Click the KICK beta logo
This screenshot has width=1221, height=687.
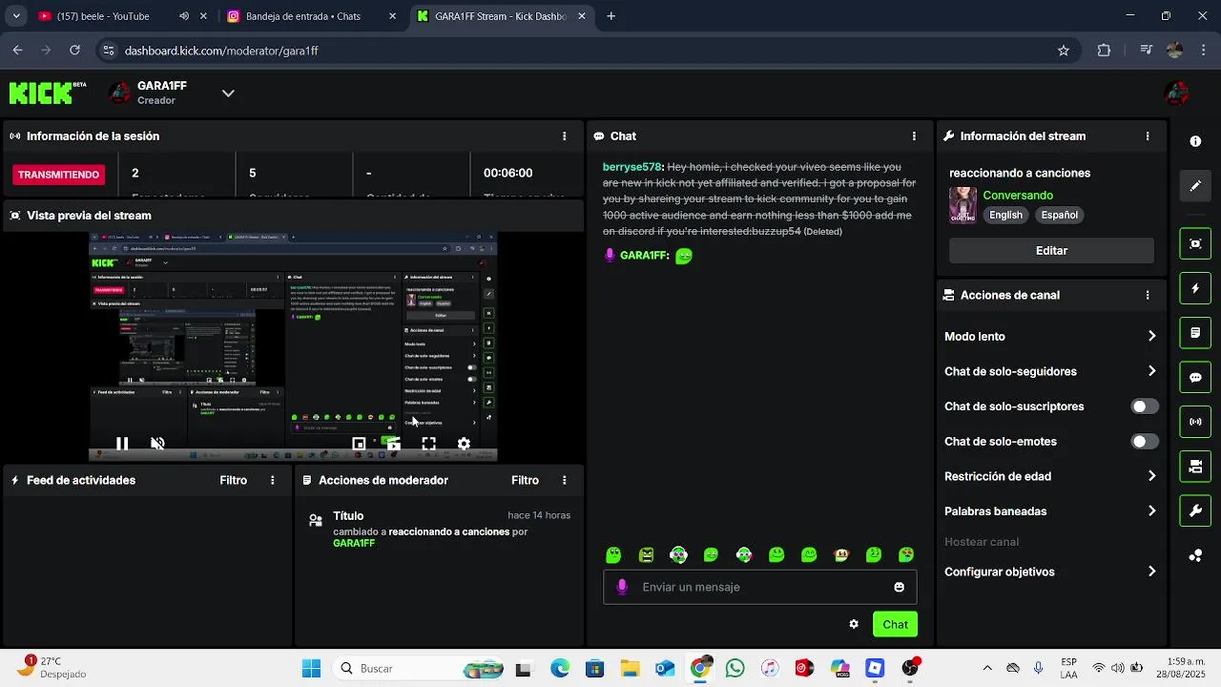(x=48, y=93)
